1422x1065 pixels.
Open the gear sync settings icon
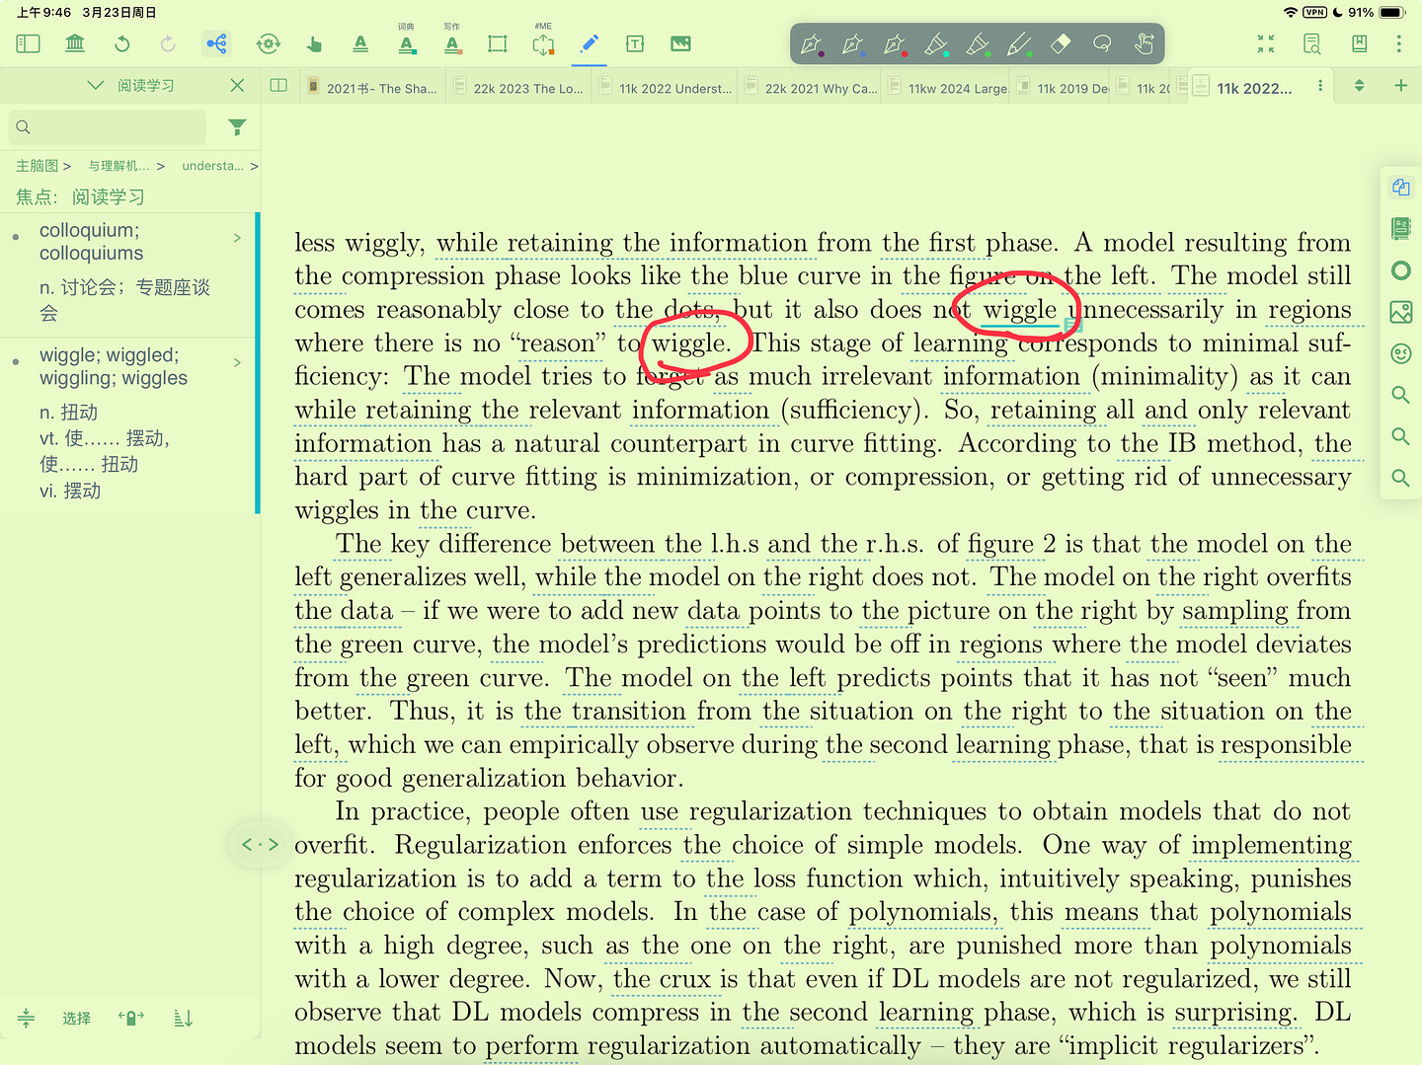click(268, 43)
